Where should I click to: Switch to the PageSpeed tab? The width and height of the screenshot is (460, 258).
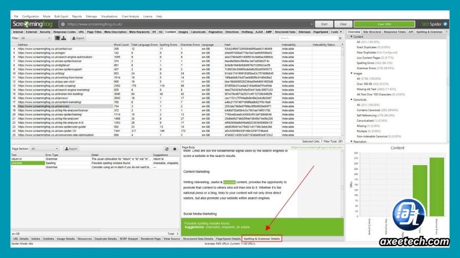(x=321, y=32)
